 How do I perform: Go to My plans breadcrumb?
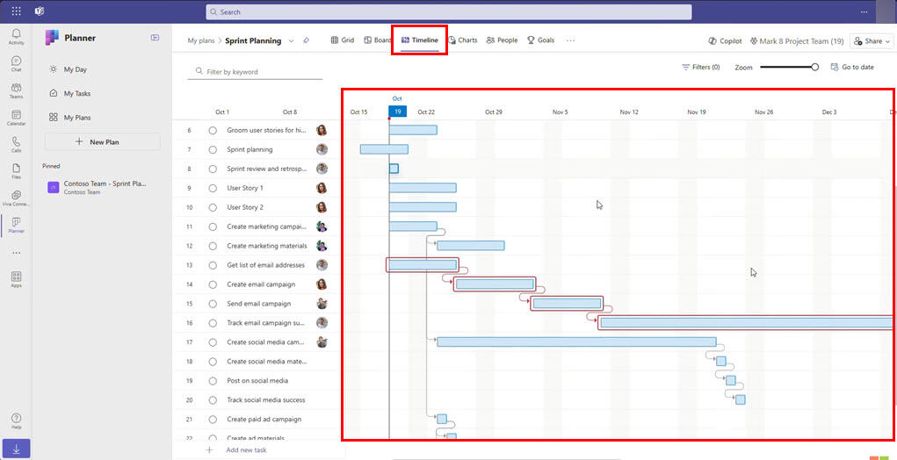(x=201, y=40)
